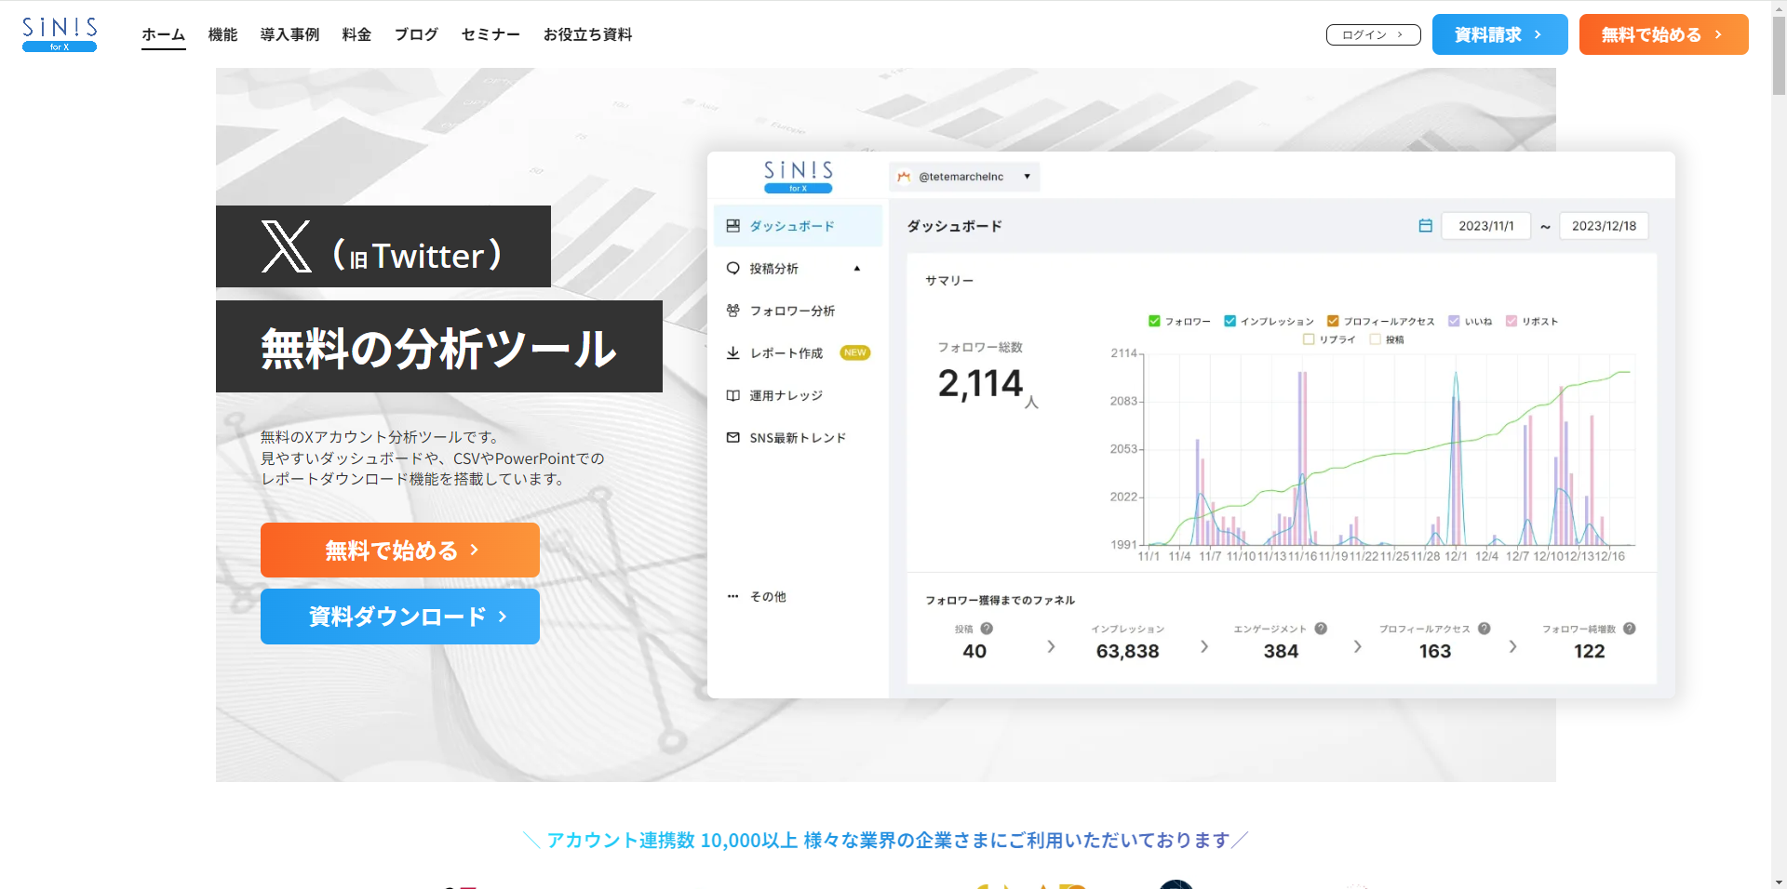Open the ホーム navigation tab

[164, 34]
